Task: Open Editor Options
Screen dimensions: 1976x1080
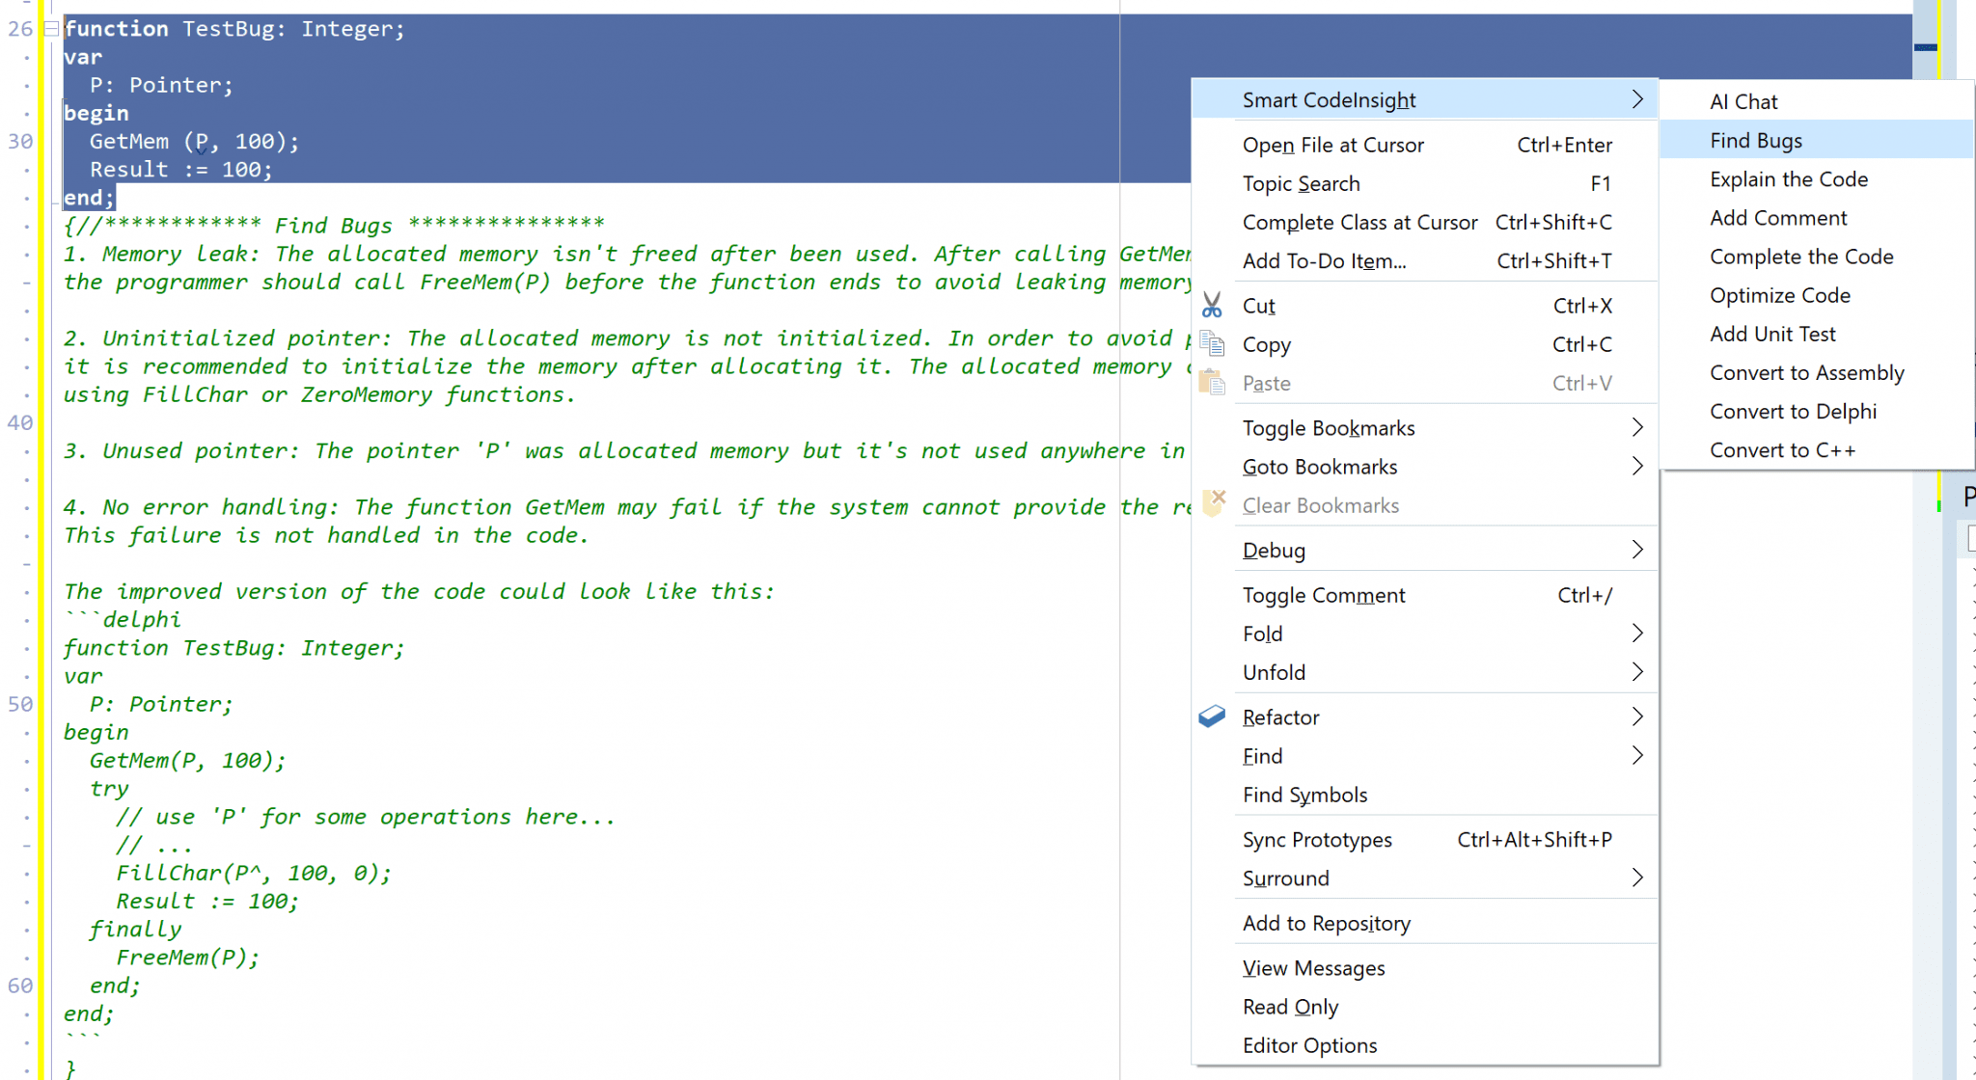Action: (x=1425, y=1044)
